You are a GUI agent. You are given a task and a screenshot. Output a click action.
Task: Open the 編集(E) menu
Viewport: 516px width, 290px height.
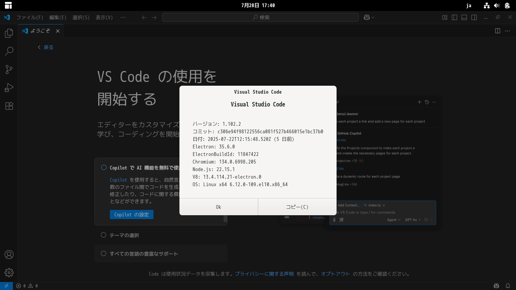pos(58,17)
